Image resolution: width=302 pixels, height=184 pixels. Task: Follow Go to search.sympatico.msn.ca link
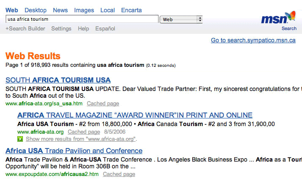[253, 40]
